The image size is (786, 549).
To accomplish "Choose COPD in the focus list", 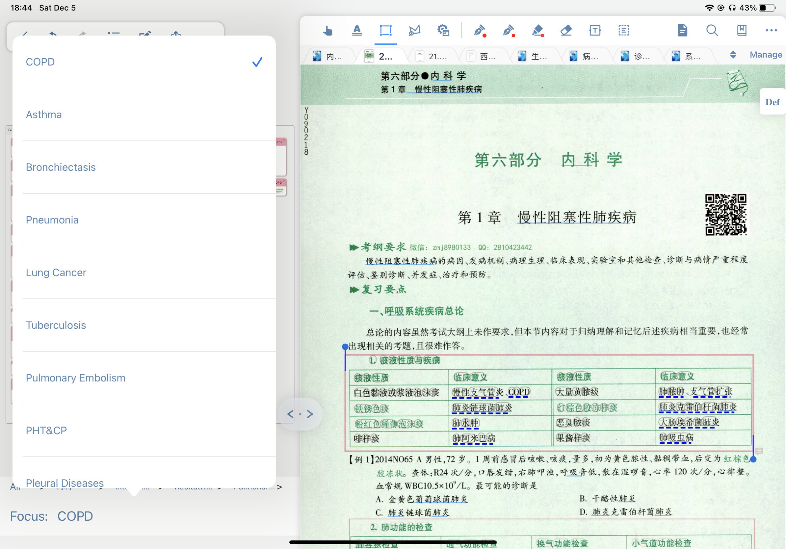I will click(144, 62).
